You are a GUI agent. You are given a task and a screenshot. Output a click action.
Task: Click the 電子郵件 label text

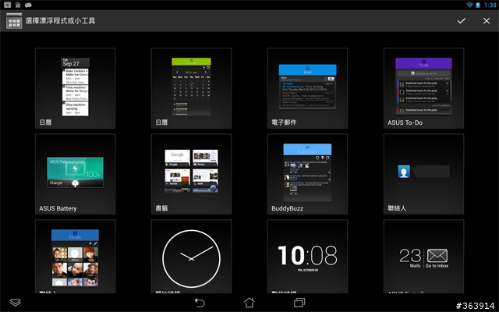coord(284,122)
